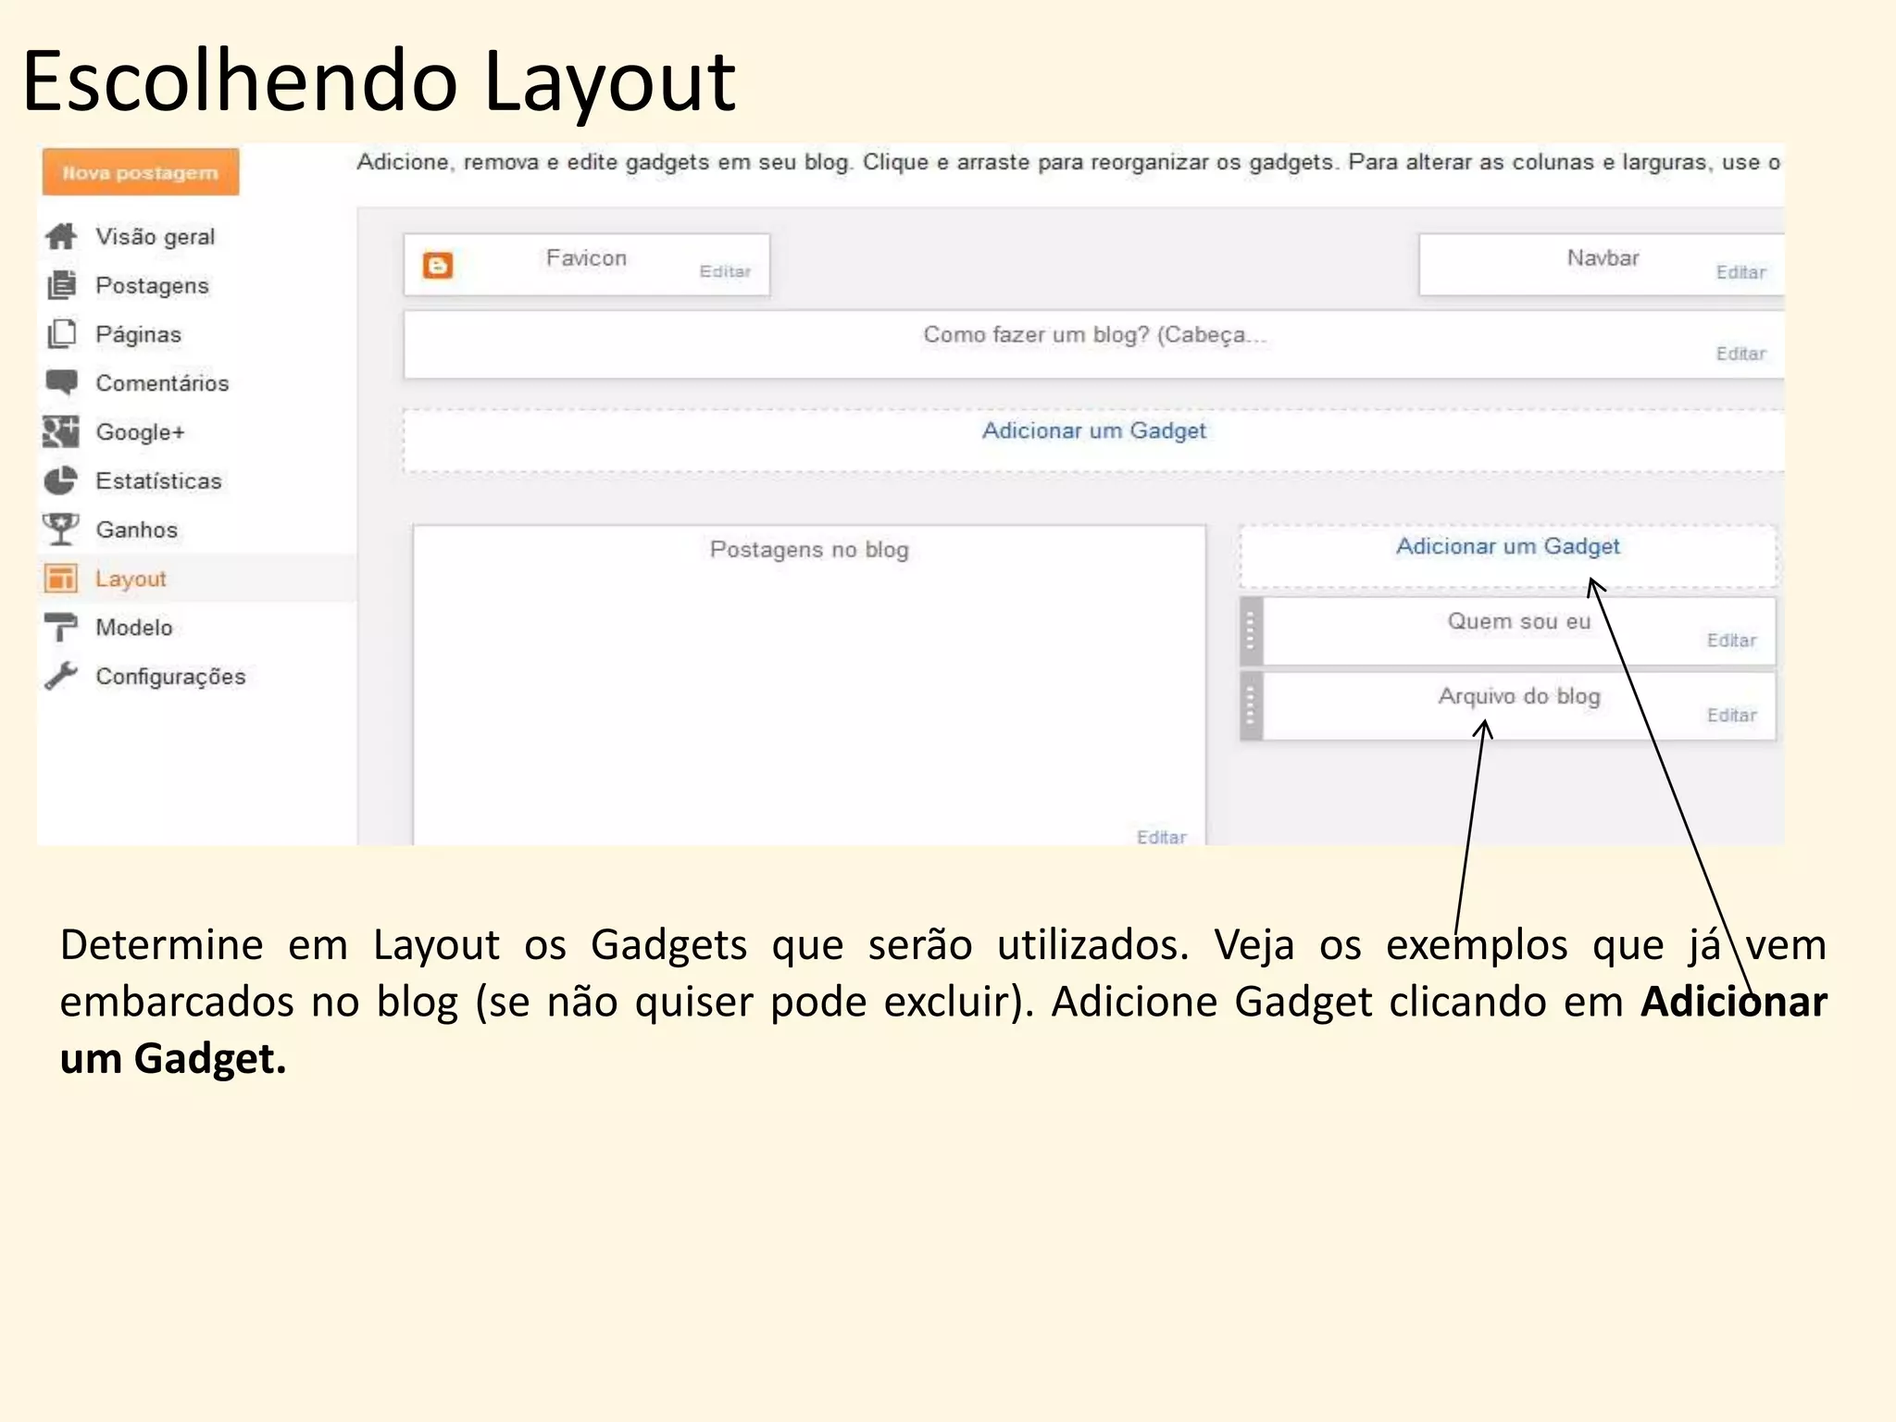The width and height of the screenshot is (1896, 1422).
Task: Click the Quem sou eu gadget title
Action: click(1519, 621)
